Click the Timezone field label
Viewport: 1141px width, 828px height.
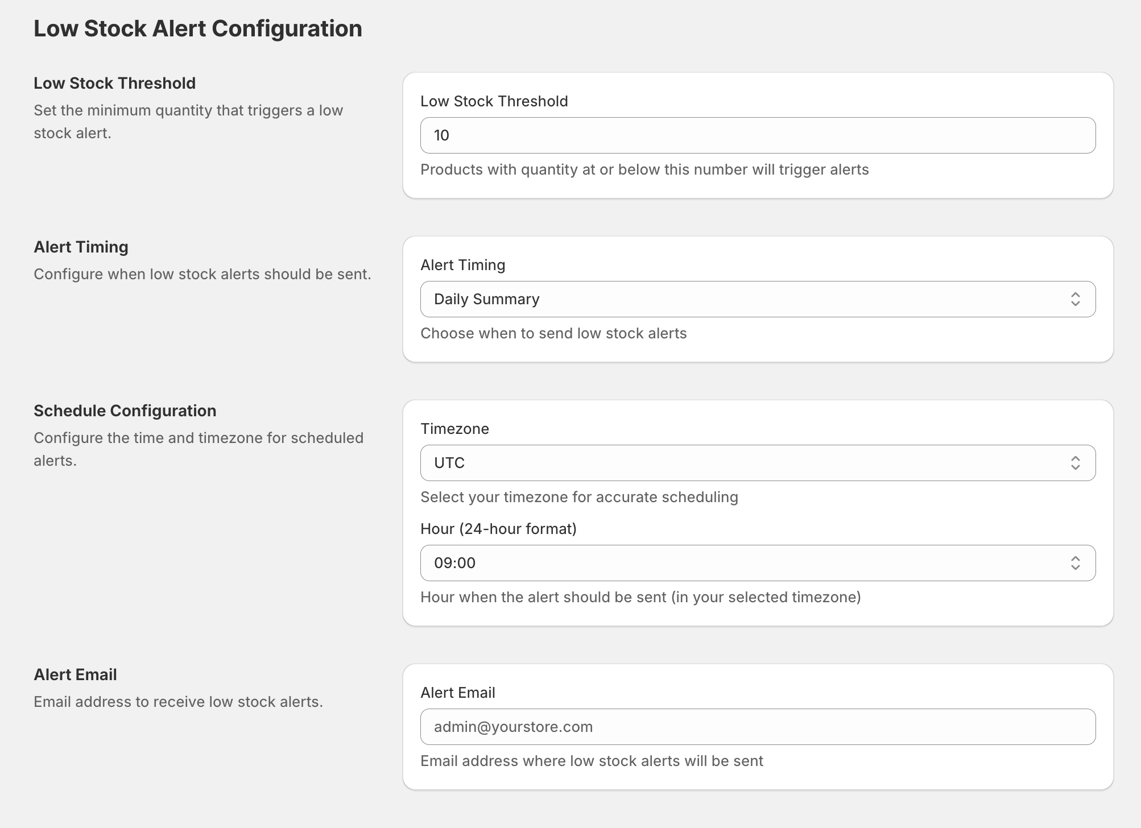454,429
